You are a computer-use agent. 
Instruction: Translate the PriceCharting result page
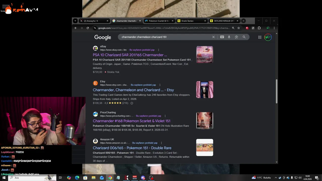tap(148, 116)
